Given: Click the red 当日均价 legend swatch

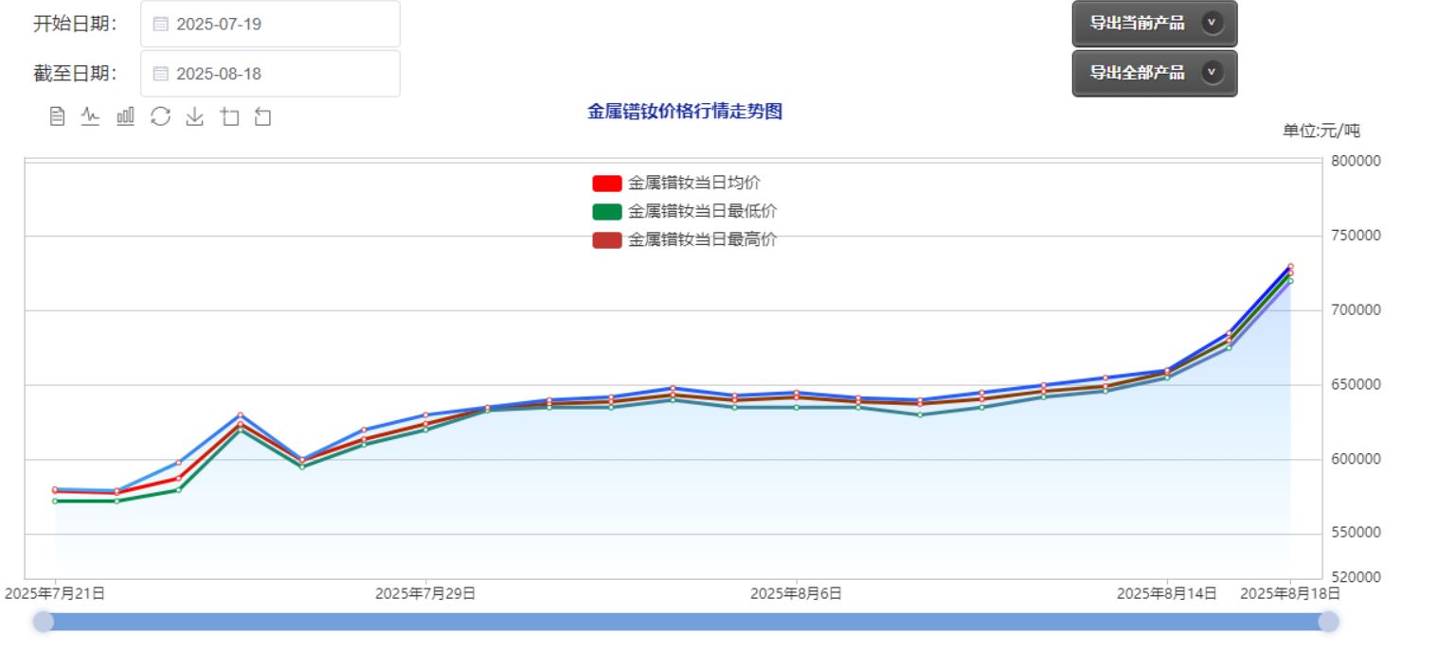Looking at the screenshot, I should click(607, 184).
